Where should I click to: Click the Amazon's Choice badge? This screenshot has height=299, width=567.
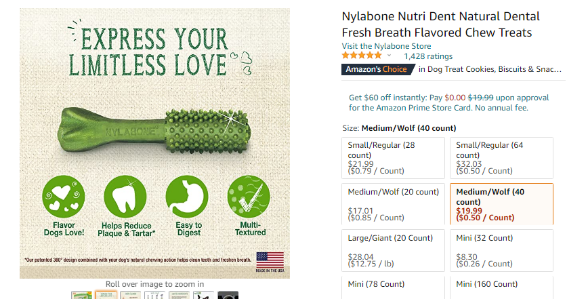(377, 69)
